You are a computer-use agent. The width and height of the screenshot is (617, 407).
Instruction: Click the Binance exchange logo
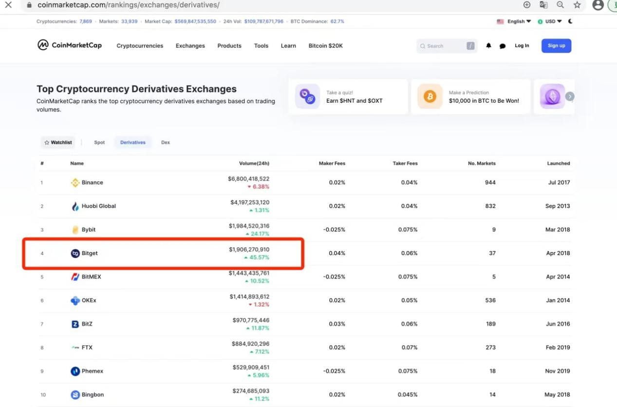click(x=75, y=183)
